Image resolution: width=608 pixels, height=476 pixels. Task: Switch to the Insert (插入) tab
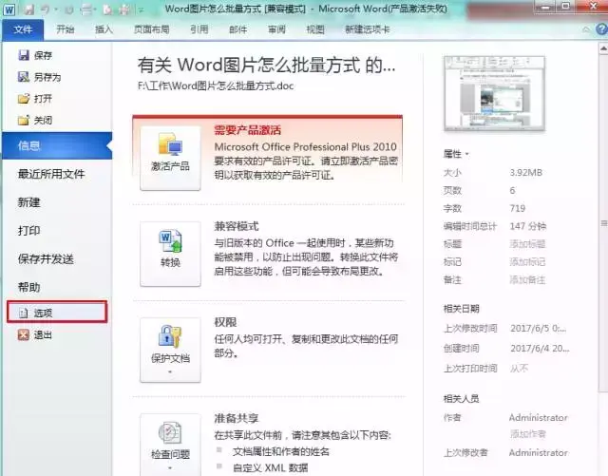(104, 29)
